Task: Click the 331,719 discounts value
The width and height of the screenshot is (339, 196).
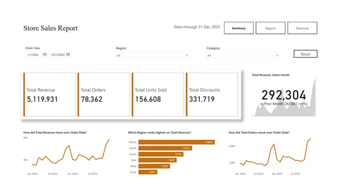Action: (202, 99)
